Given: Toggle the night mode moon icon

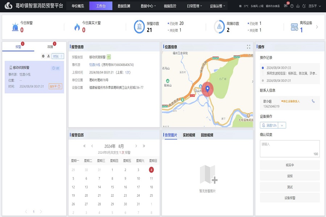Looking at the screenshot, I should [304, 6].
